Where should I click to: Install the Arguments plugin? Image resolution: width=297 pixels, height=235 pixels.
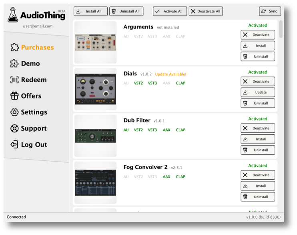(x=258, y=46)
